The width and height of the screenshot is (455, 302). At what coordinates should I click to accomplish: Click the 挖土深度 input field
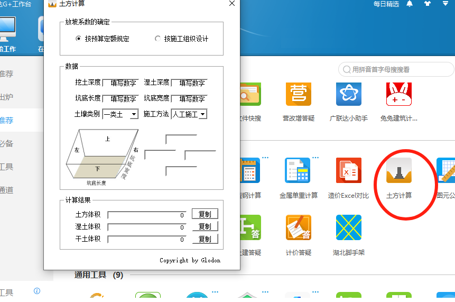click(x=120, y=83)
